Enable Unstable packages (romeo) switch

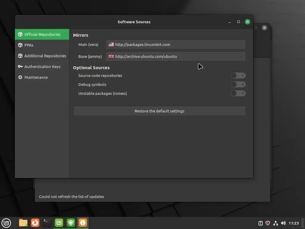238,93
